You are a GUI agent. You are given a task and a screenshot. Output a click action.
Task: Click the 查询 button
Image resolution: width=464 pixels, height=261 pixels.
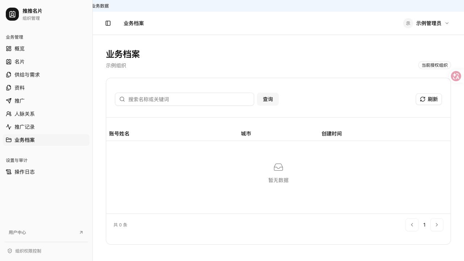[268, 99]
